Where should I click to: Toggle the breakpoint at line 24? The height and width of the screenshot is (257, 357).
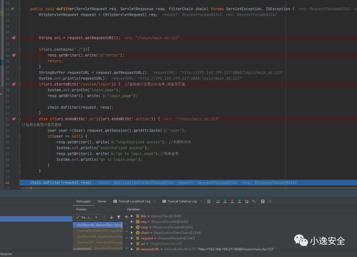click(x=14, y=55)
